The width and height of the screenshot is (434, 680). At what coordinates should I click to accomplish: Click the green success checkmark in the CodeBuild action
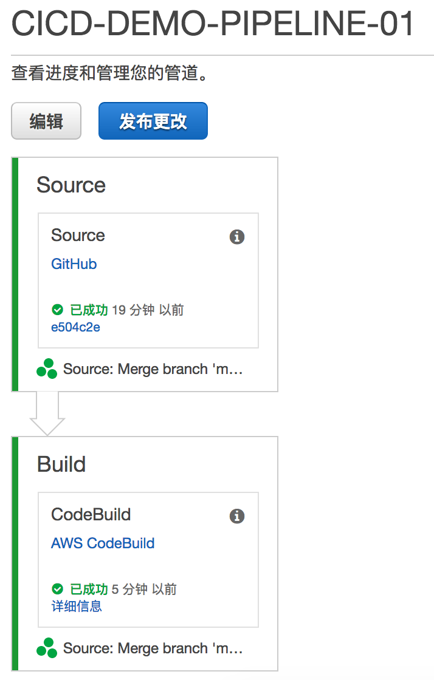tap(58, 590)
